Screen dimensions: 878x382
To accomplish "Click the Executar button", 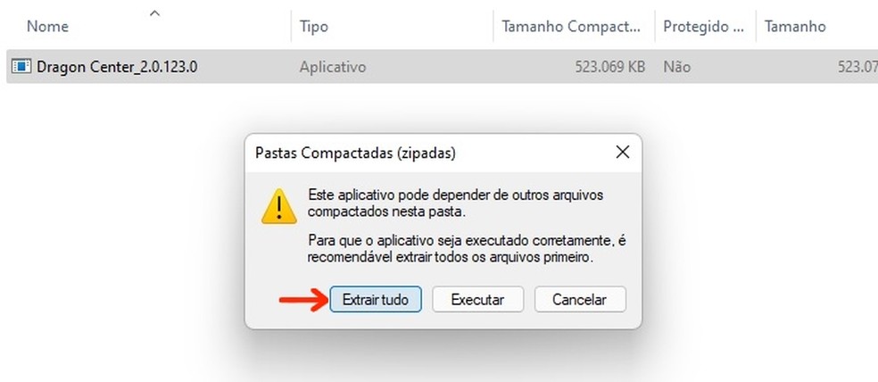I will (477, 300).
